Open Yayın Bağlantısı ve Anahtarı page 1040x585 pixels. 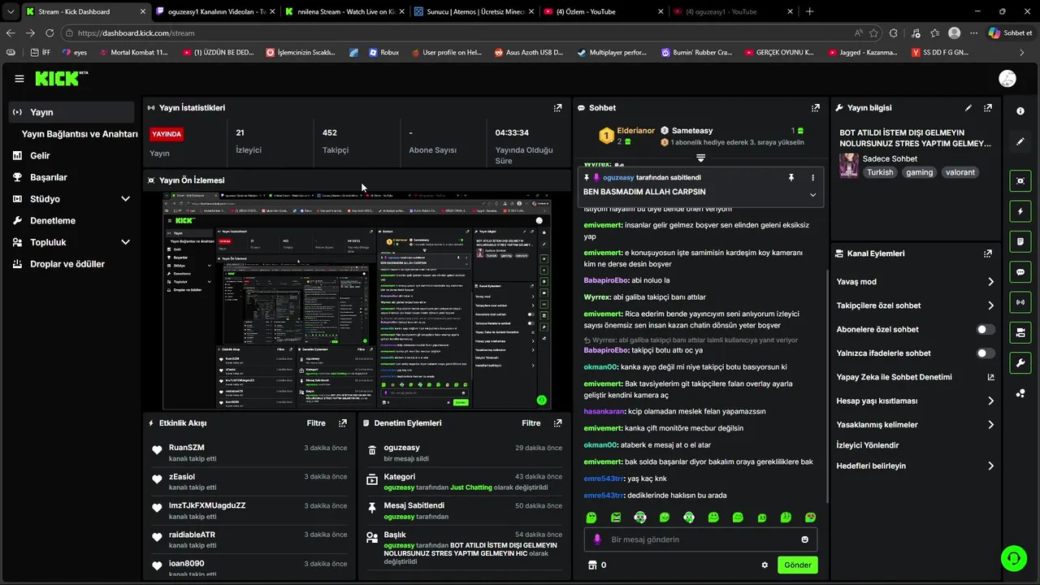(x=80, y=134)
